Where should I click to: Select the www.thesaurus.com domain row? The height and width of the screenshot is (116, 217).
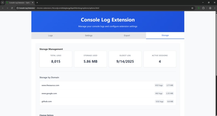108,85
